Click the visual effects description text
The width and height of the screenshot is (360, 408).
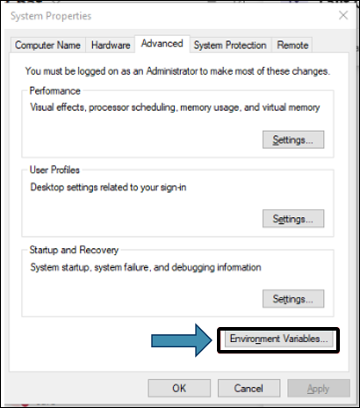pyautogui.click(x=175, y=107)
